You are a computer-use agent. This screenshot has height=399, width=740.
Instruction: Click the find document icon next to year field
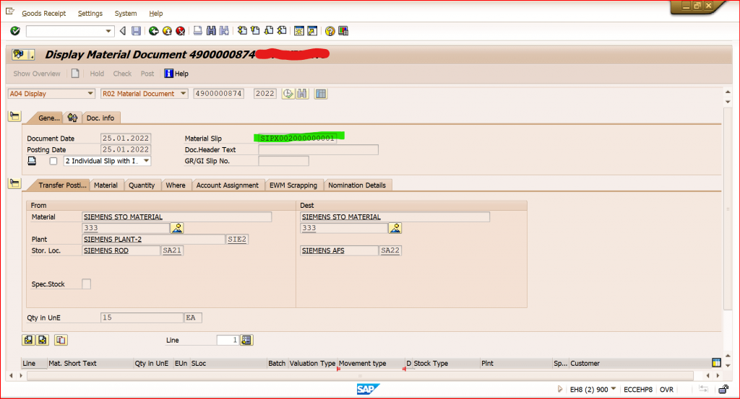(x=302, y=94)
